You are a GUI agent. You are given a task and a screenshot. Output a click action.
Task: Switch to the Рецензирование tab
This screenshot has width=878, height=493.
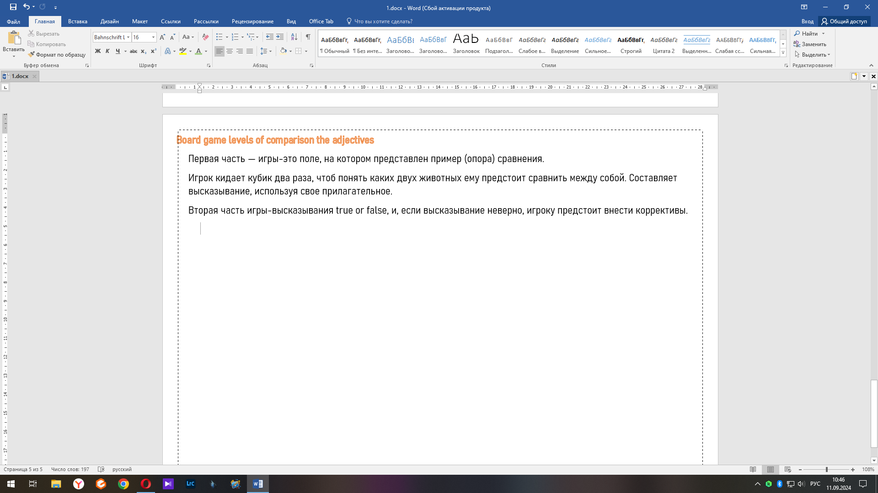pyautogui.click(x=252, y=21)
